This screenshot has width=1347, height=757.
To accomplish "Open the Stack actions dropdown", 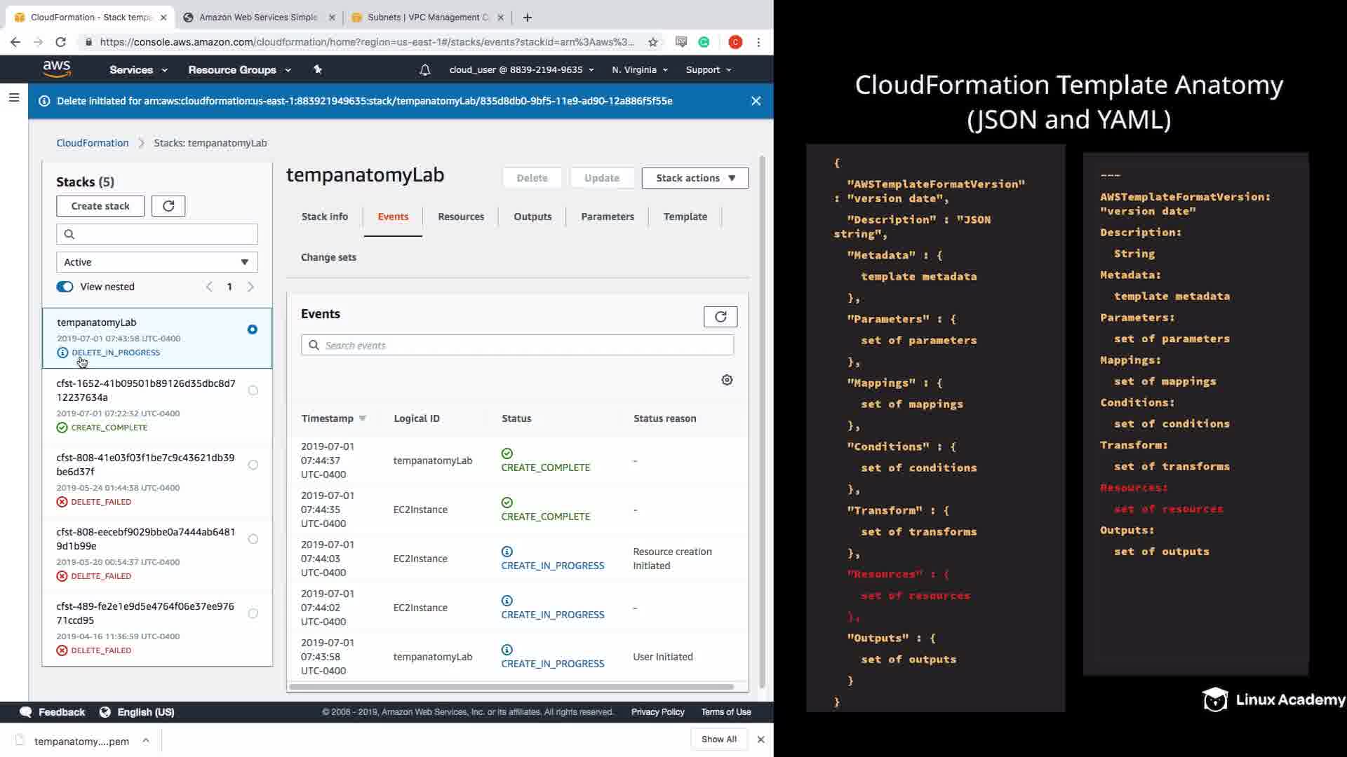I will point(695,178).
